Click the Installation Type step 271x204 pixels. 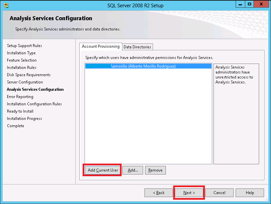21,53
